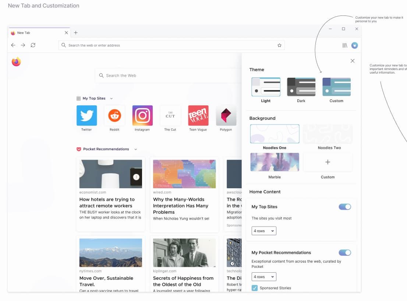Open the Reddit top site shortcut
The width and height of the screenshot is (407, 301).
[114, 115]
